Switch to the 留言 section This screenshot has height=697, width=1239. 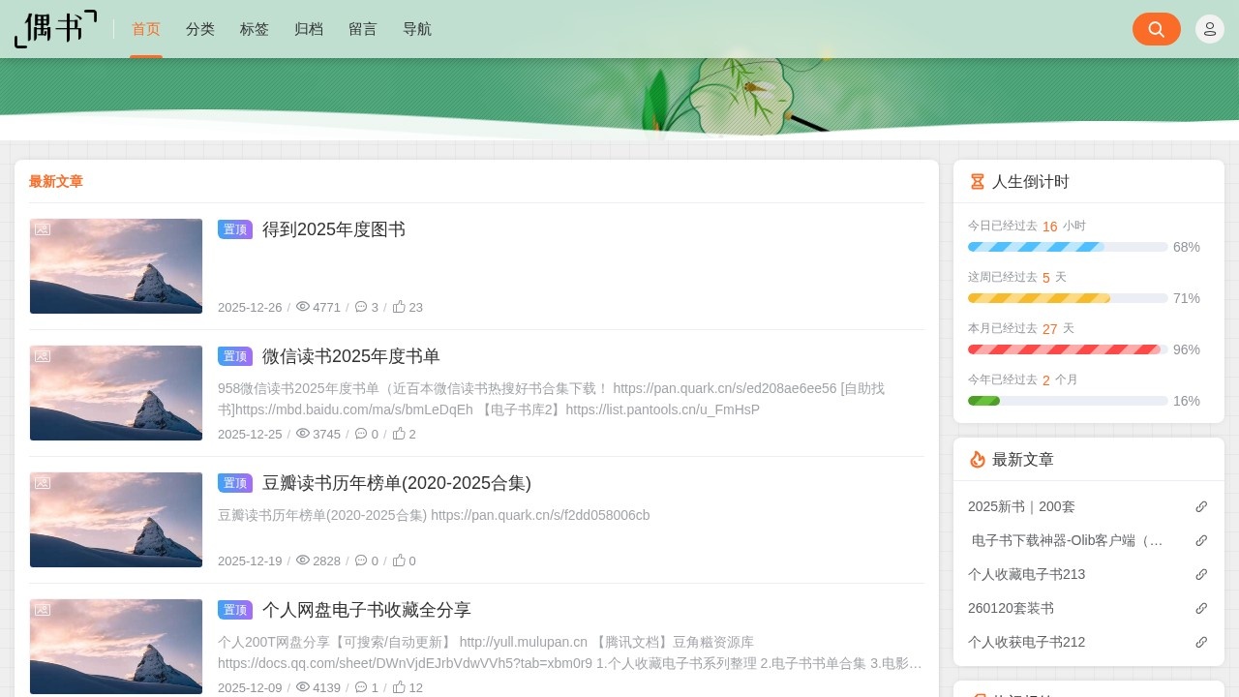coord(363,29)
